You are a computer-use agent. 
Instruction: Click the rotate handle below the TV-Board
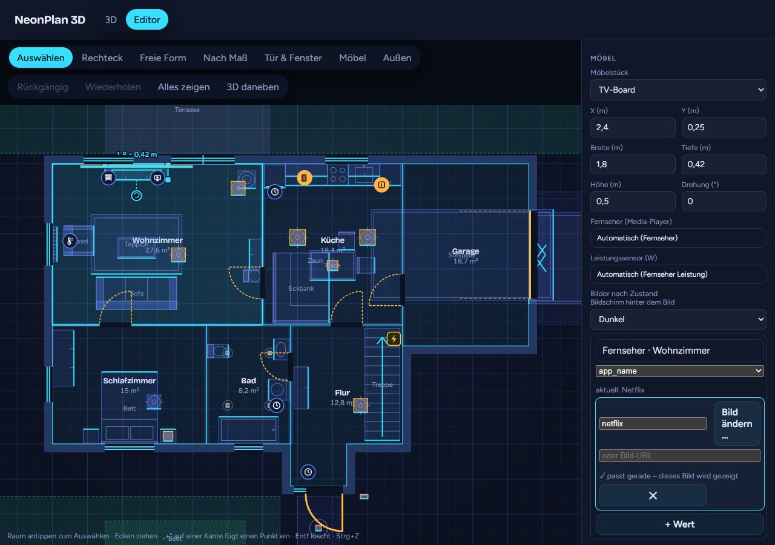(137, 196)
